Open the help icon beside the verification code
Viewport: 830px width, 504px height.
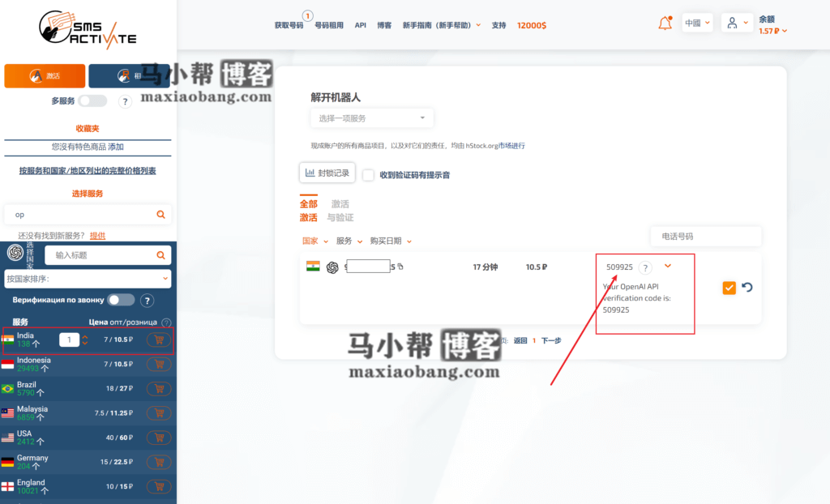[x=645, y=267]
